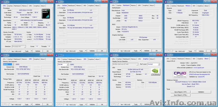Click the CPU-Z title icon in the Slot #3 SPD window
This screenshot has height=107, width=218.
[x=2, y=55]
